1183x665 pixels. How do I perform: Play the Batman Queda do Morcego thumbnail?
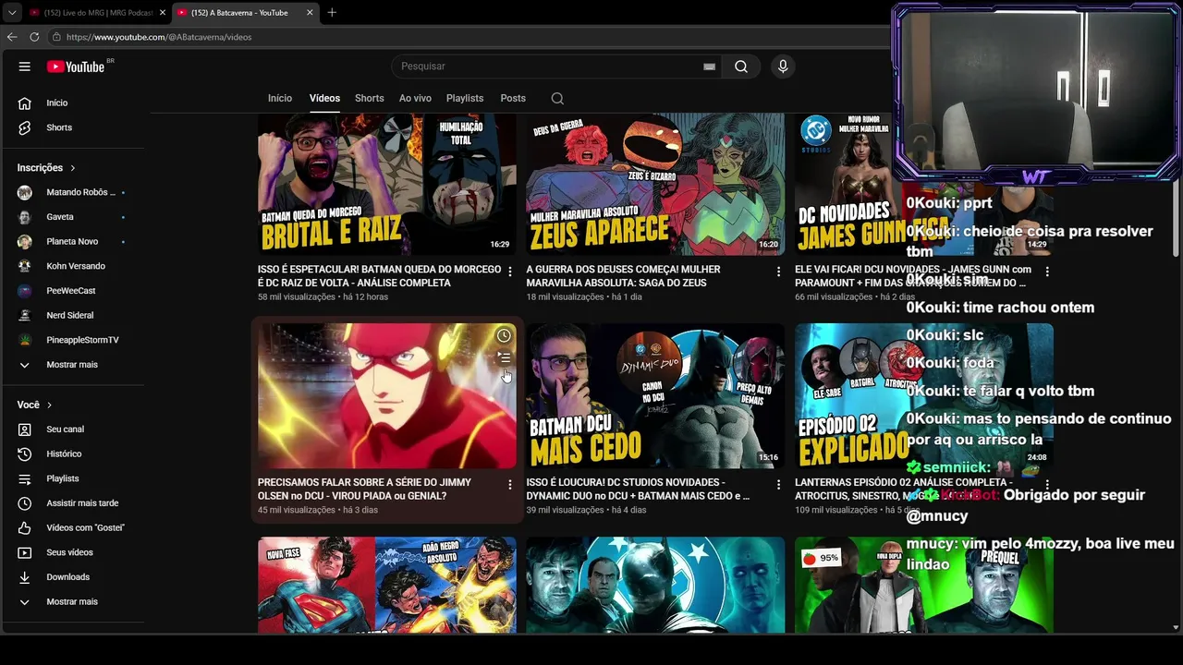pos(387,184)
